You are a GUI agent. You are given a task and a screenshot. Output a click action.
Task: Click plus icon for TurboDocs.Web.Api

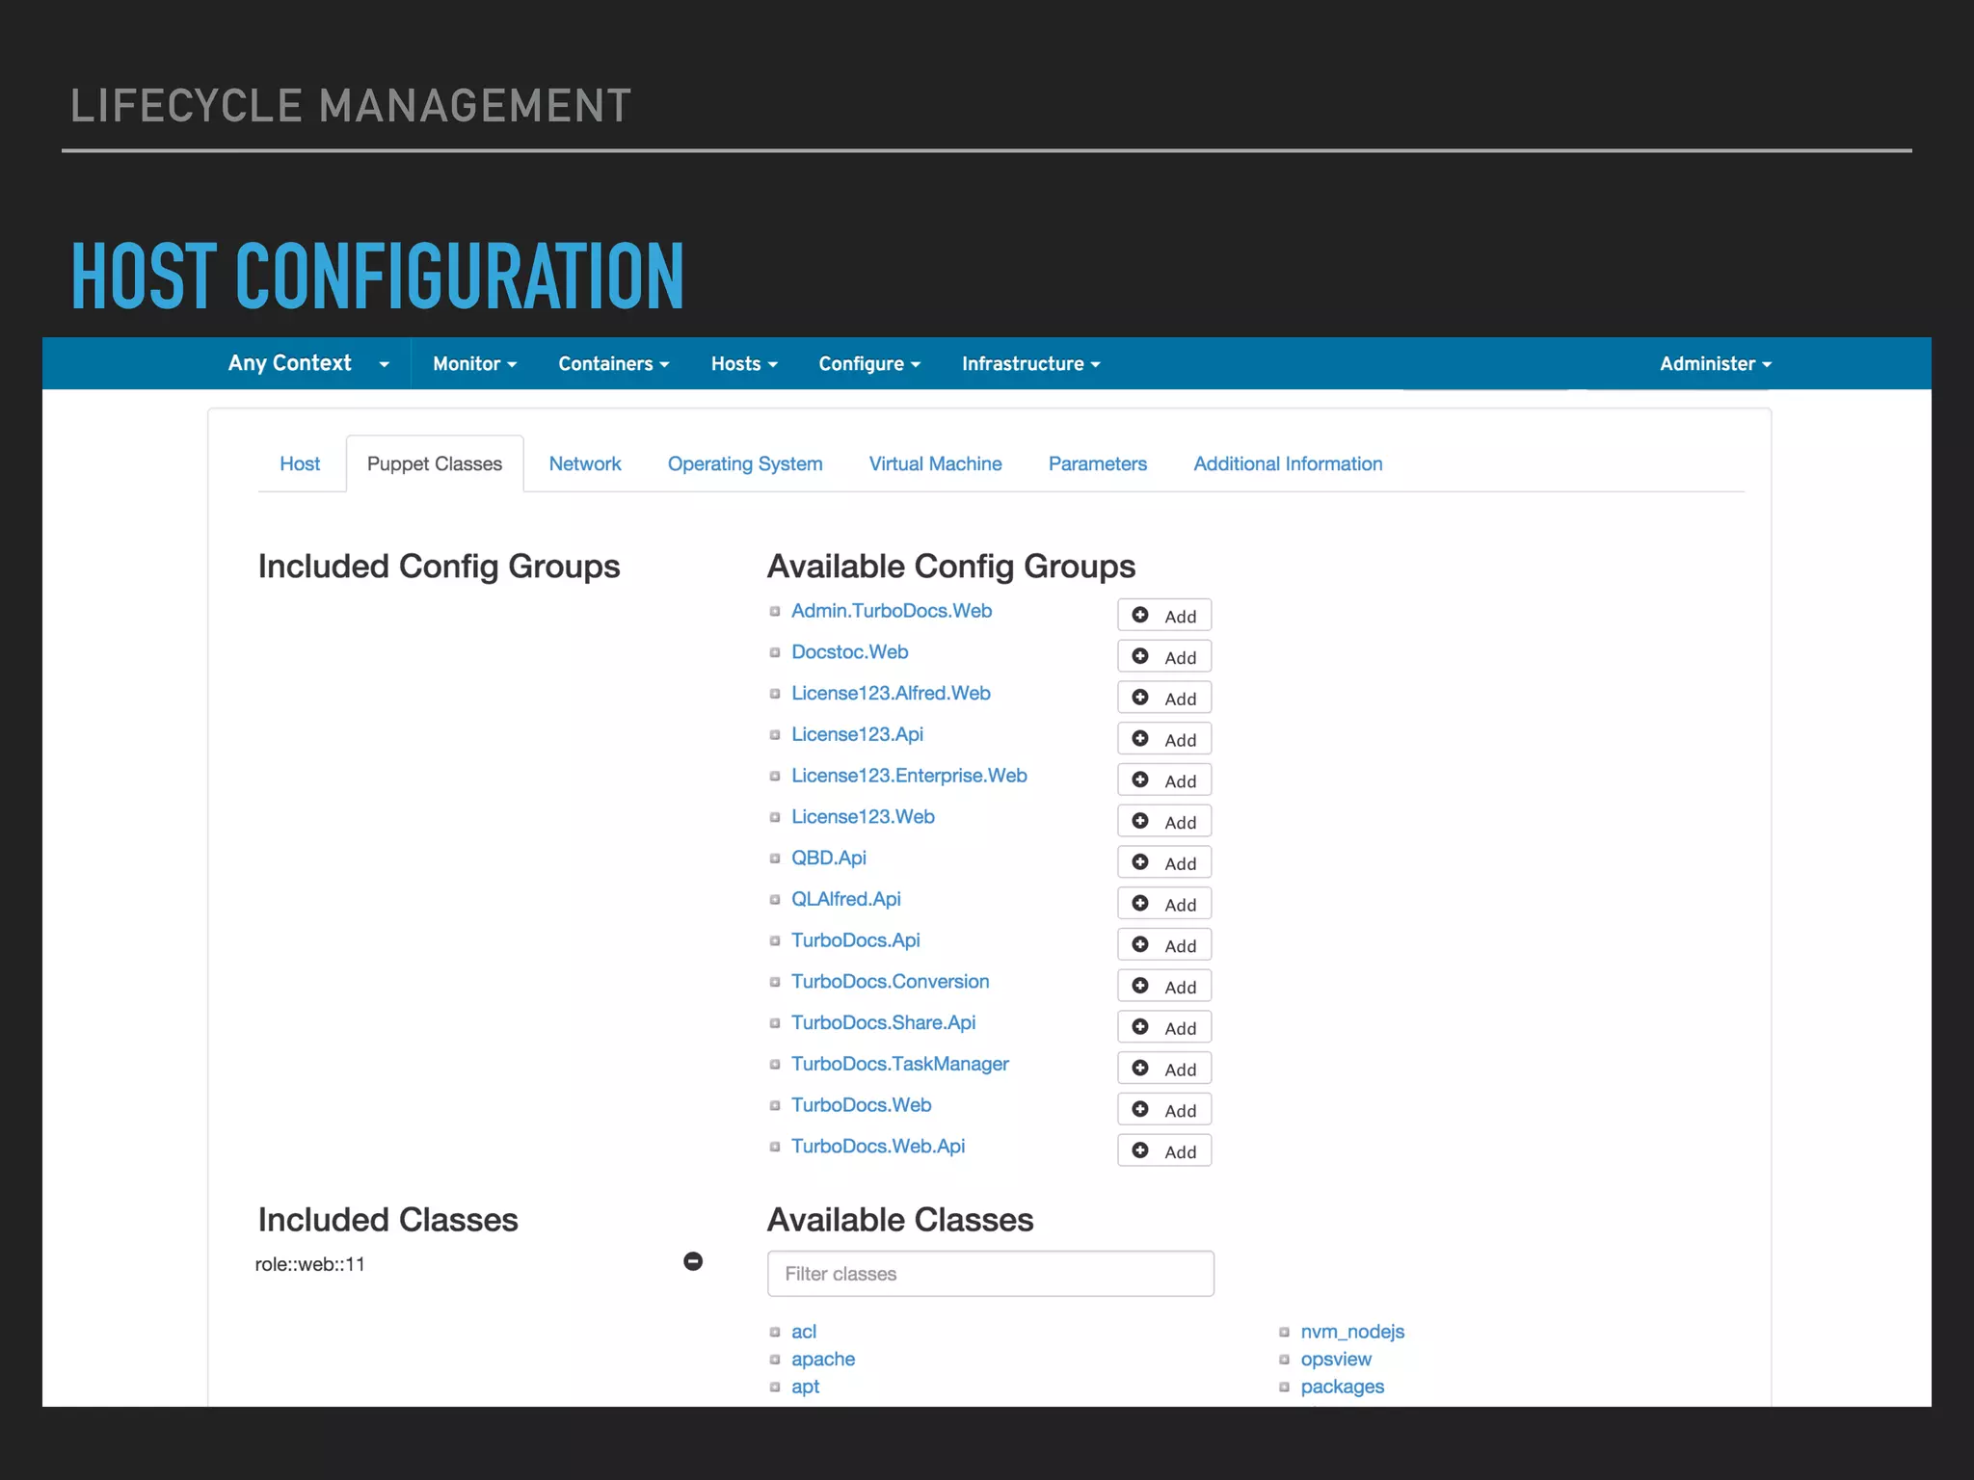tap(1140, 1150)
